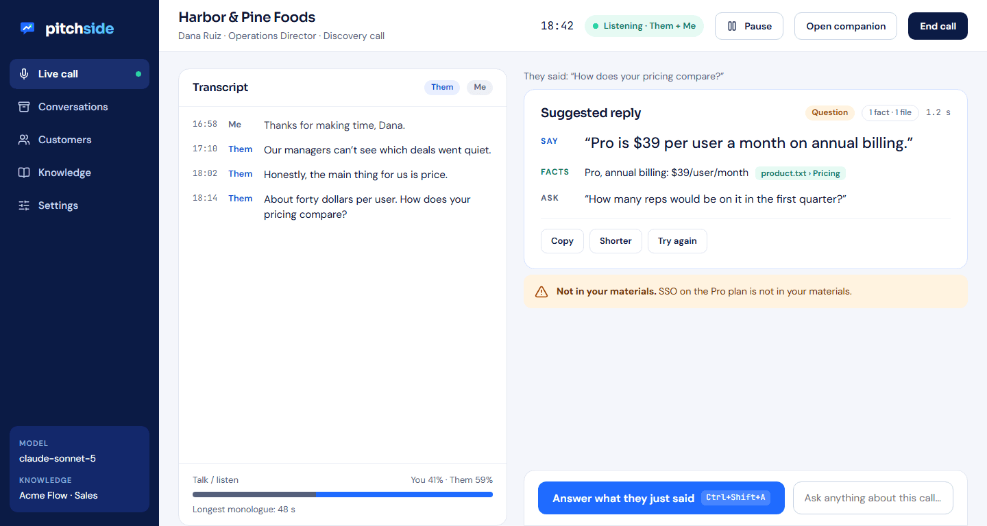Toggle the Them transcript filter

442,87
